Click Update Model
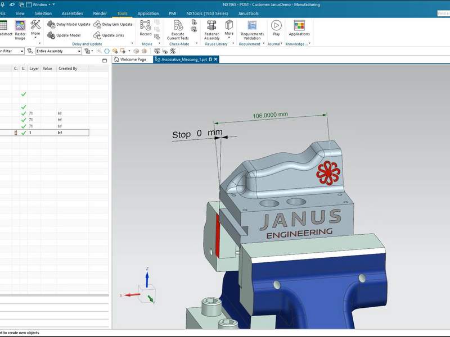The height and width of the screenshot is (337, 450). click(x=64, y=35)
